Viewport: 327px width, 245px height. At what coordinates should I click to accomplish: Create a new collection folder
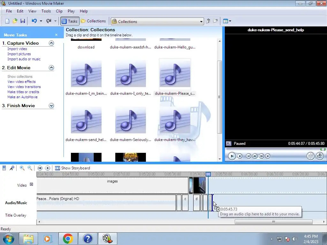pyautogui.click(x=216, y=21)
